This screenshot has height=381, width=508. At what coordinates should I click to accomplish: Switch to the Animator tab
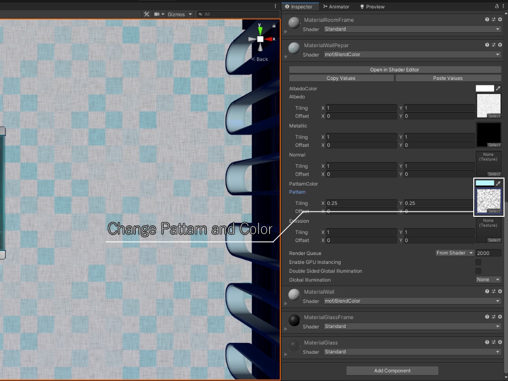coord(336,6)
